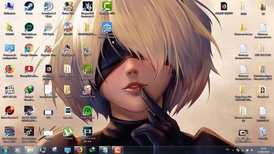Click the Windows Start button

[5, 150]
